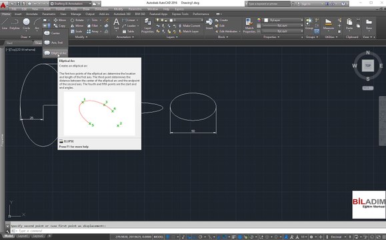
Task: Open the Annotate ribbon tab
Action: pos(32,14)
